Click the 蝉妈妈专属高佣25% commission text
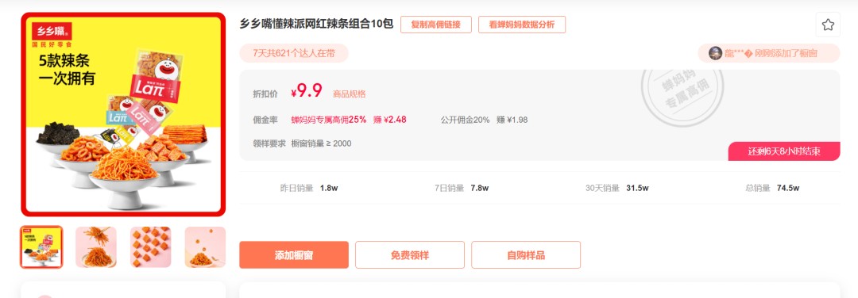The width and height of the screenshot is (858, 298). click(x=328, y=120)
